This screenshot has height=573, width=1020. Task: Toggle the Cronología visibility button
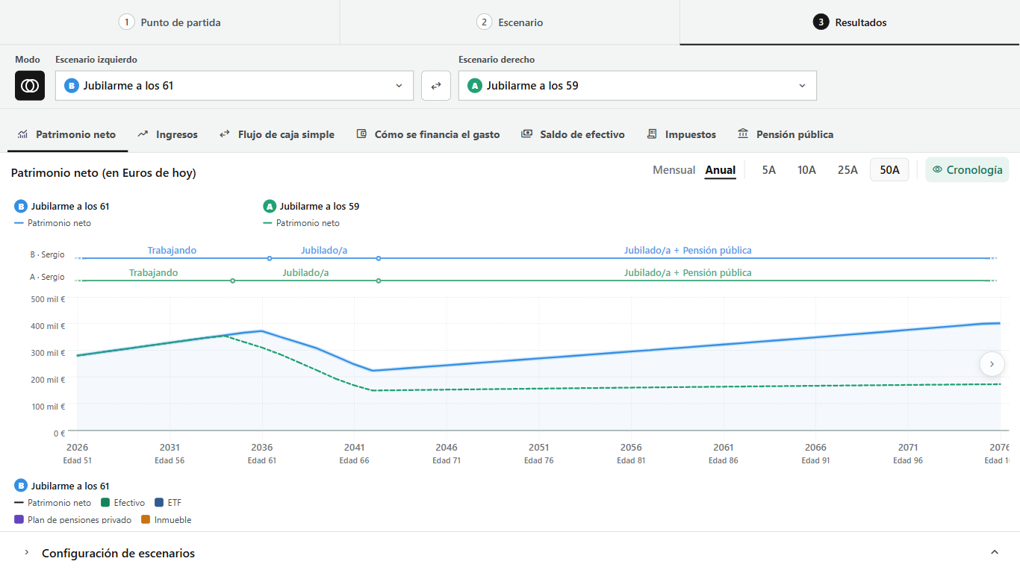coord(967,170)
